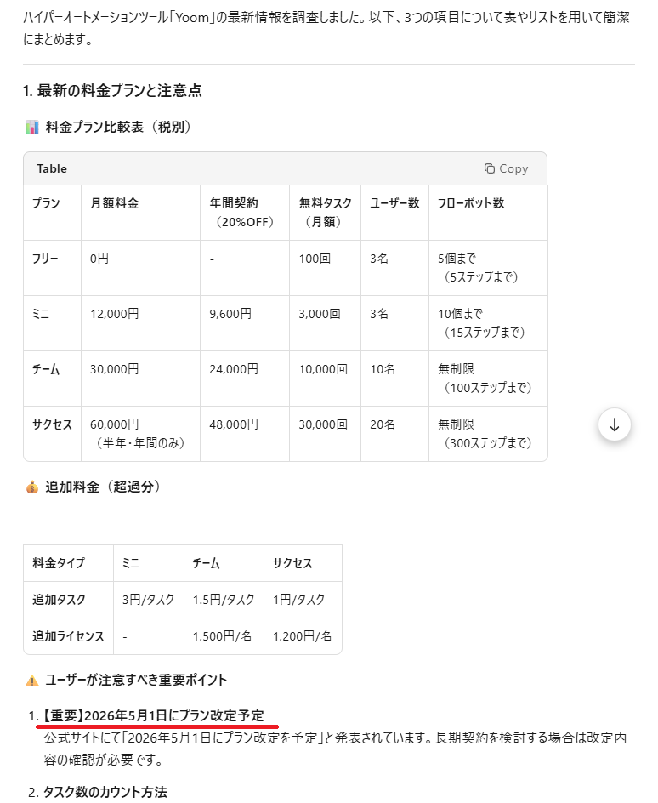This screenshot has height=803, width=658.
Task: Copy the pricing plan table
Action: (506, 168)
